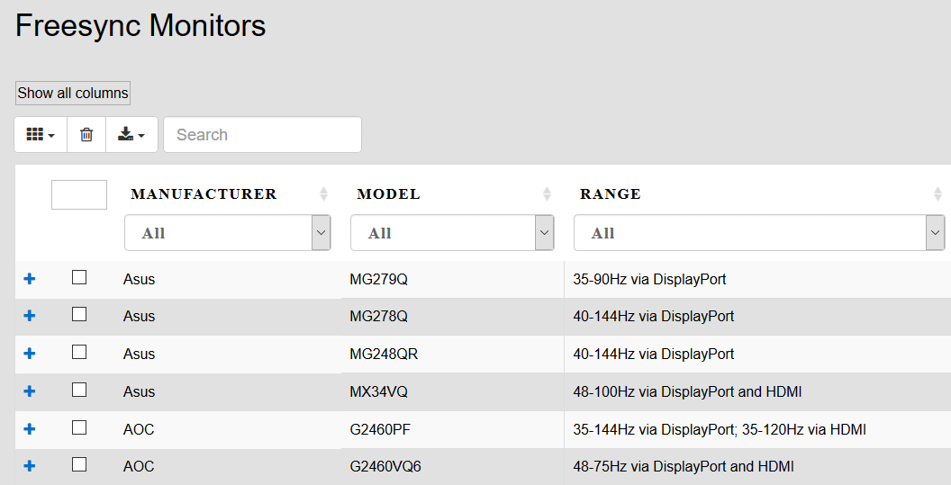Expand row details for Asus MG248QR
This screenshot has width=951, height=485.
(x=29, y=354)
